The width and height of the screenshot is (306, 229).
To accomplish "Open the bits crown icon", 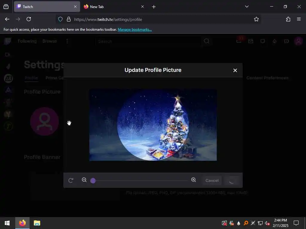I will click(275, 41).
